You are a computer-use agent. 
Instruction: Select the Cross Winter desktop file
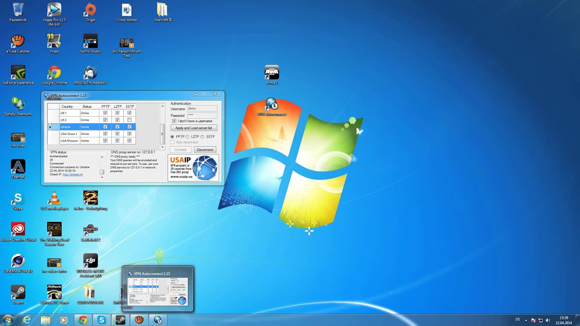point(127,13)
